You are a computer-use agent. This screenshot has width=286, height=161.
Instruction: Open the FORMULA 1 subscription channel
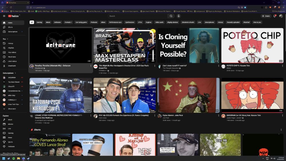pyautogui.click(x=13, y=100)
